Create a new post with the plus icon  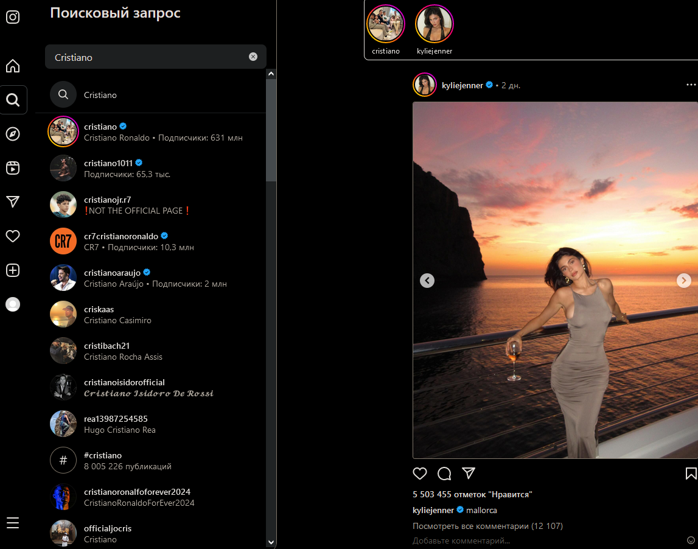[x=12, y=270]
